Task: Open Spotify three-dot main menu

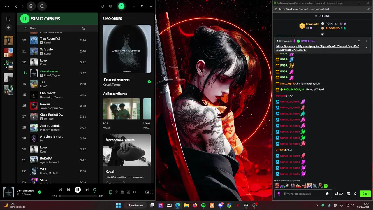Action: pyautogui.click(x=7, y=6)
